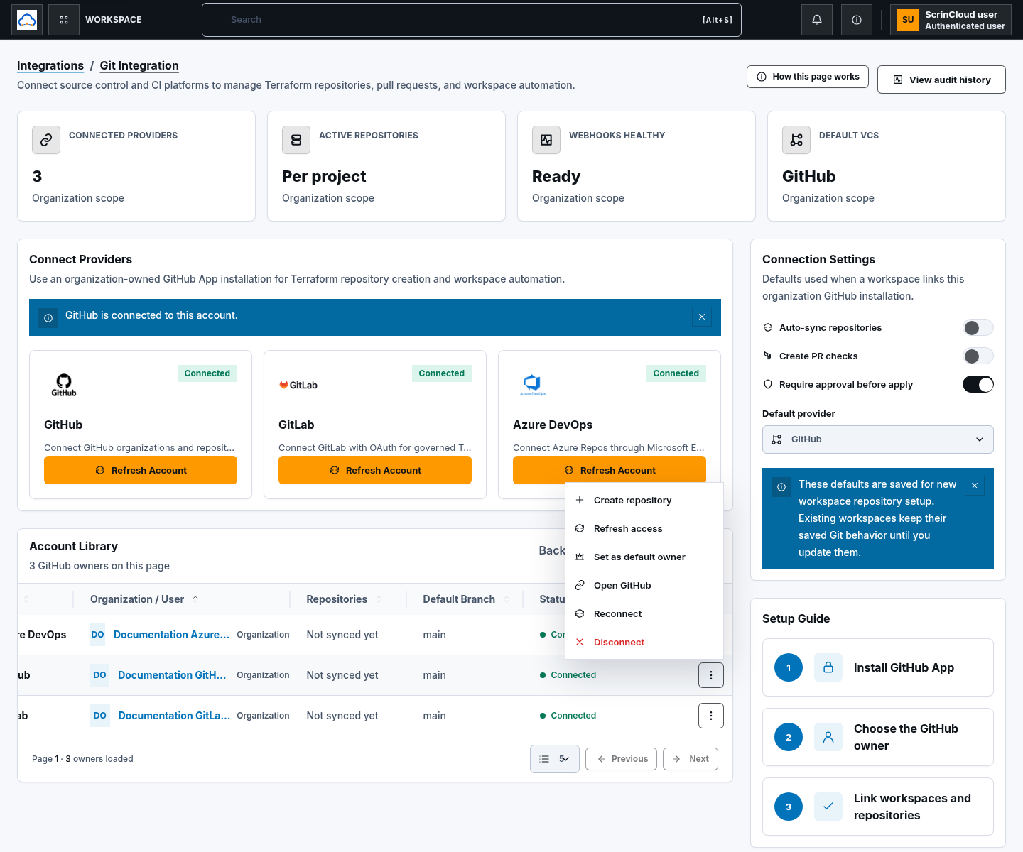Click the Azure DevOps provider logo
Image resolution: width=1023 pixels, height=852 pixels.
(x=533, y=385)
